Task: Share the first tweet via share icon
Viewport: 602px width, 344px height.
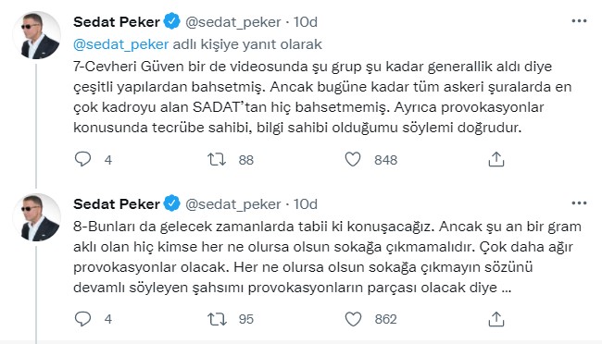Action: click(x=496, y=159)
